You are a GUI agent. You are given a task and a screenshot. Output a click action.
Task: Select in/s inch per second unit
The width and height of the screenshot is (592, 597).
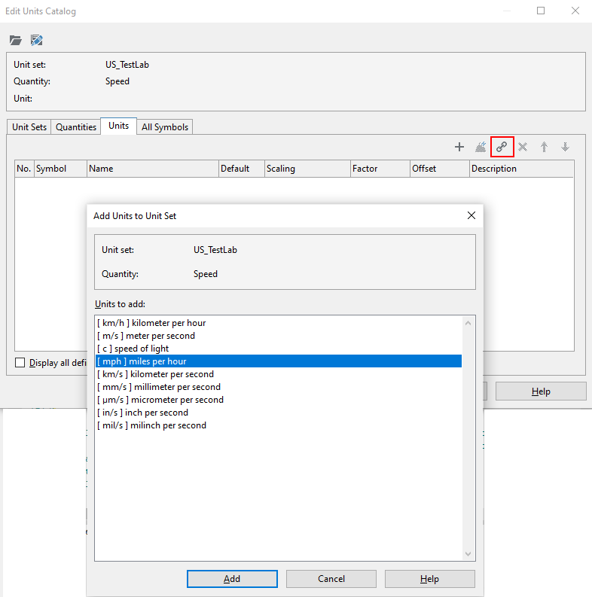point(142,413)
